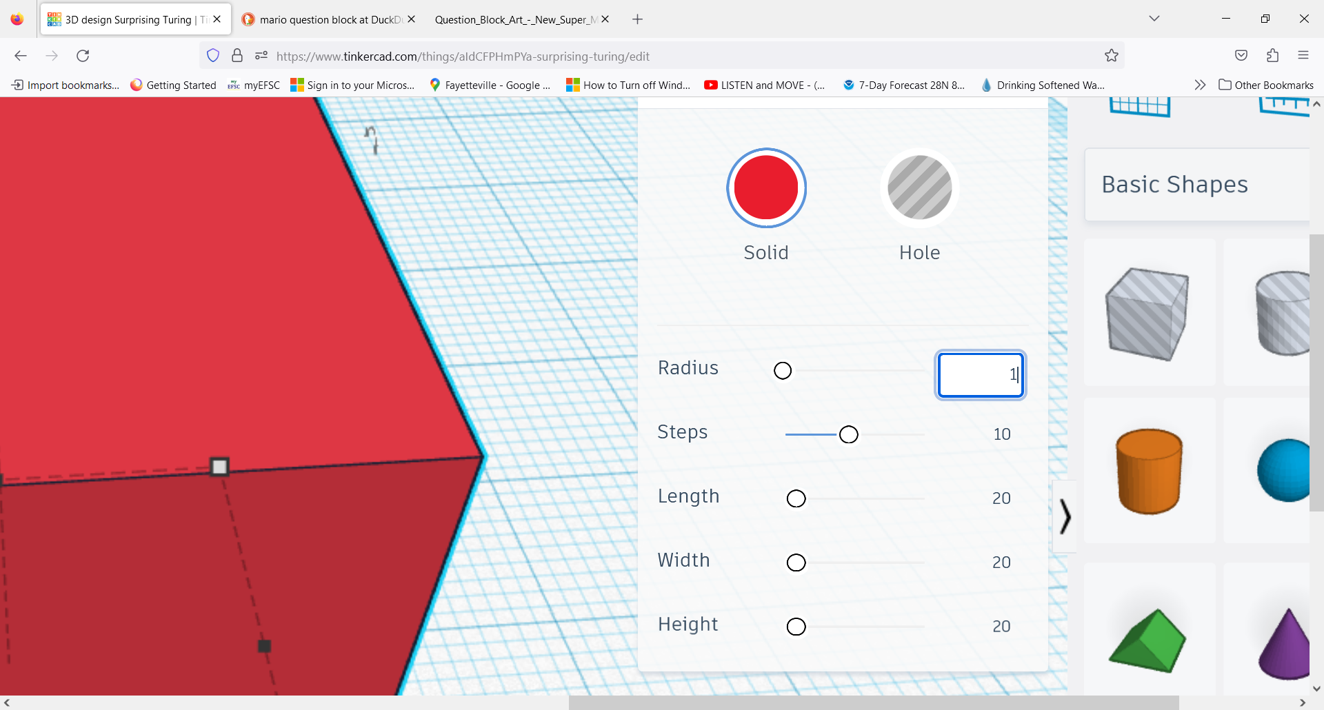Close the mario question block tab
The image size is (1324, 710).
click(412, 19)
